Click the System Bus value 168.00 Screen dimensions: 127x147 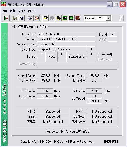(x=45, y=81)
